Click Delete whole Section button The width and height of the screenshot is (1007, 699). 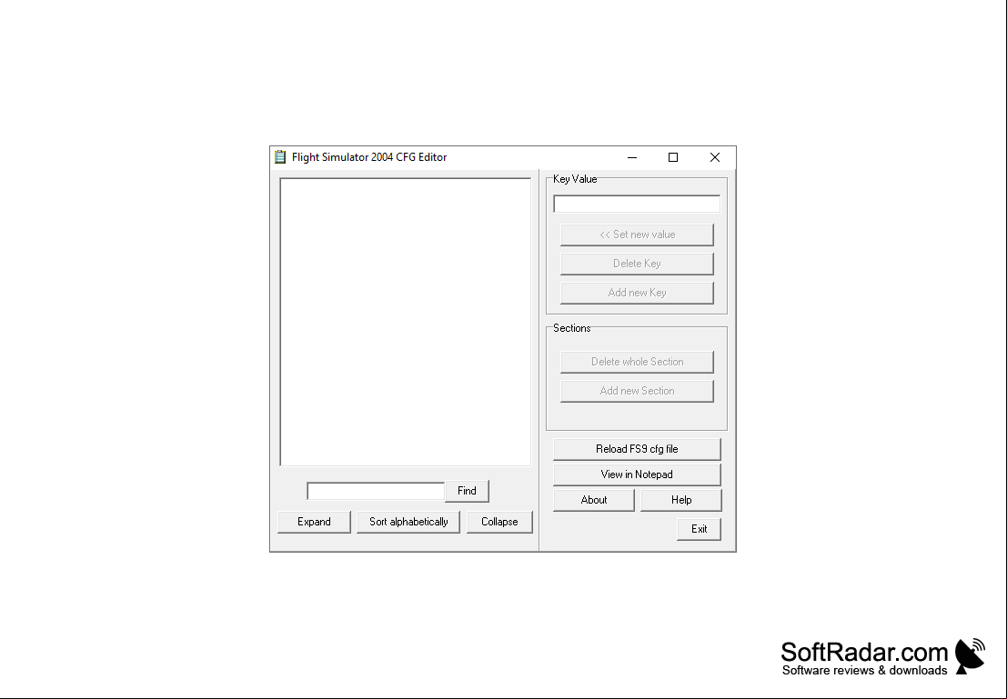coord(637,362)
